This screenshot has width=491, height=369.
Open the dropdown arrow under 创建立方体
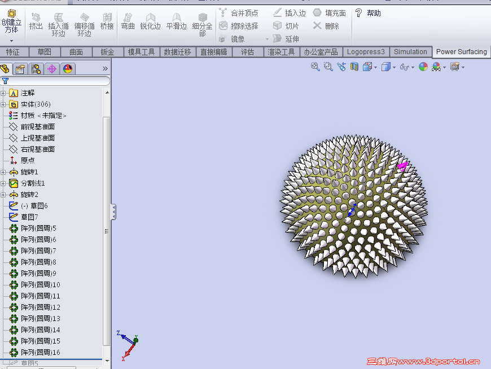point(12,41)
